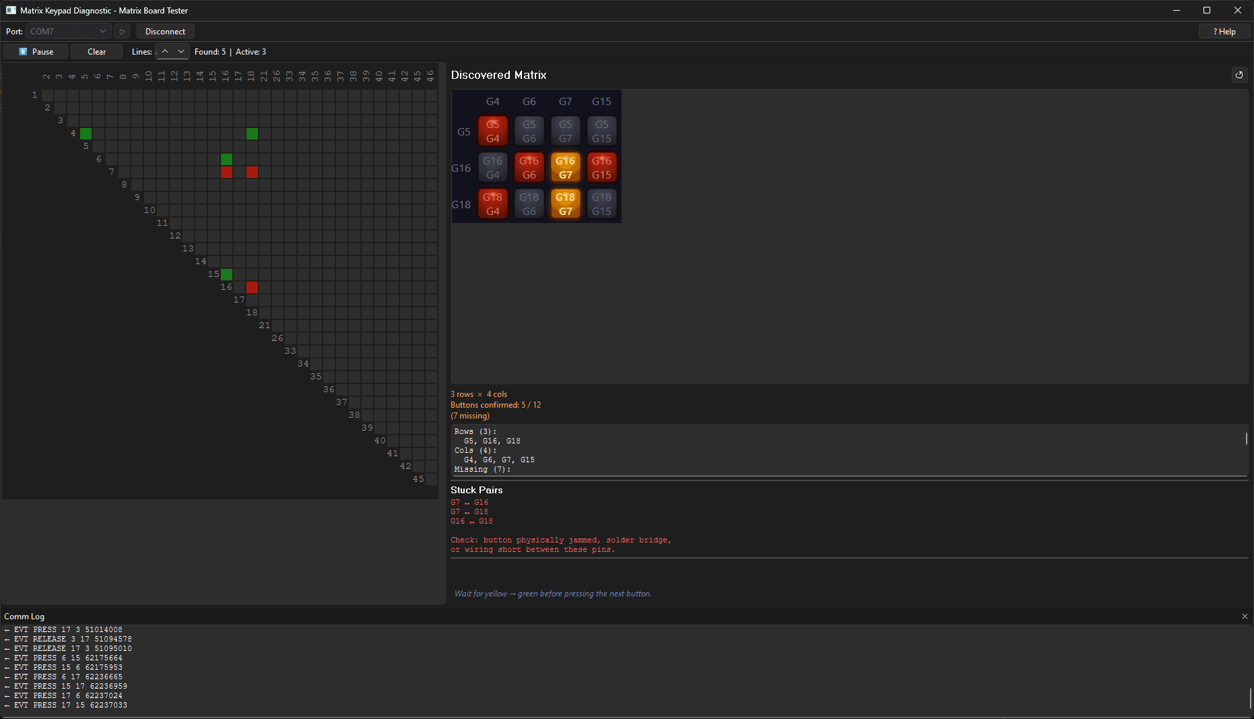Click the G6 column header in matrix
Screen dimensions: 1254x719
[x=529, y=102]
